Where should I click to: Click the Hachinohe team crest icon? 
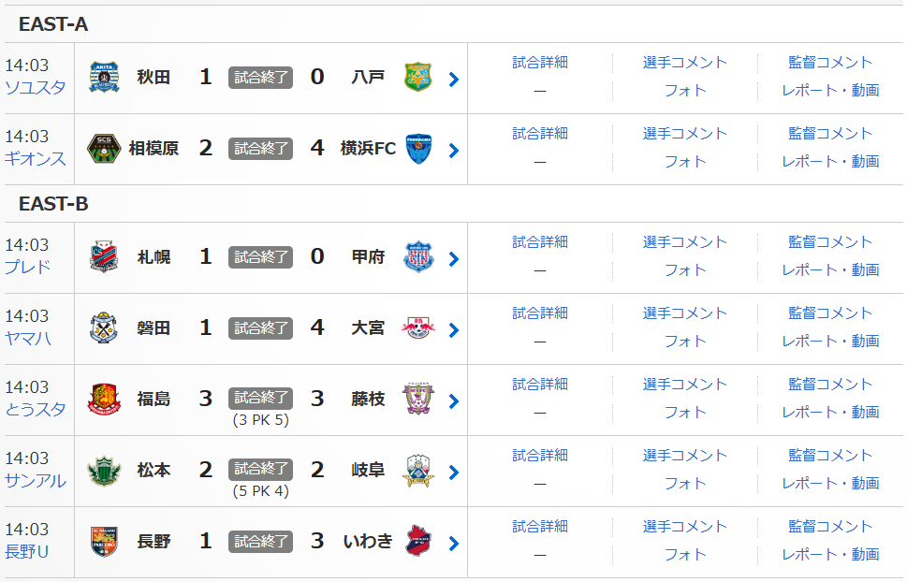[417, 77]
